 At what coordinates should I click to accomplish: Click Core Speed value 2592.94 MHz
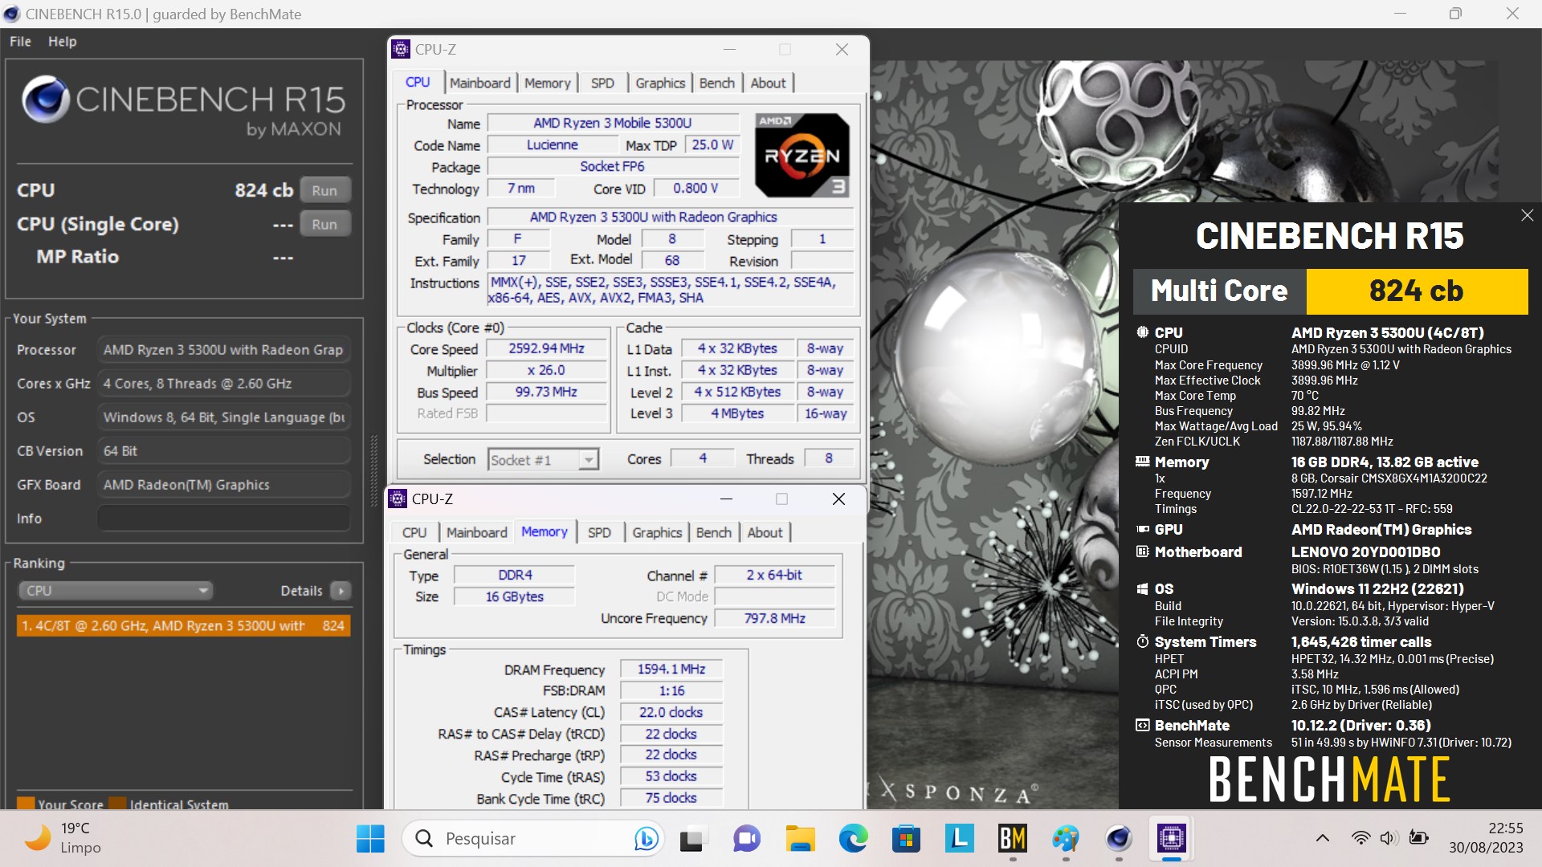click(x=546, y=348)
